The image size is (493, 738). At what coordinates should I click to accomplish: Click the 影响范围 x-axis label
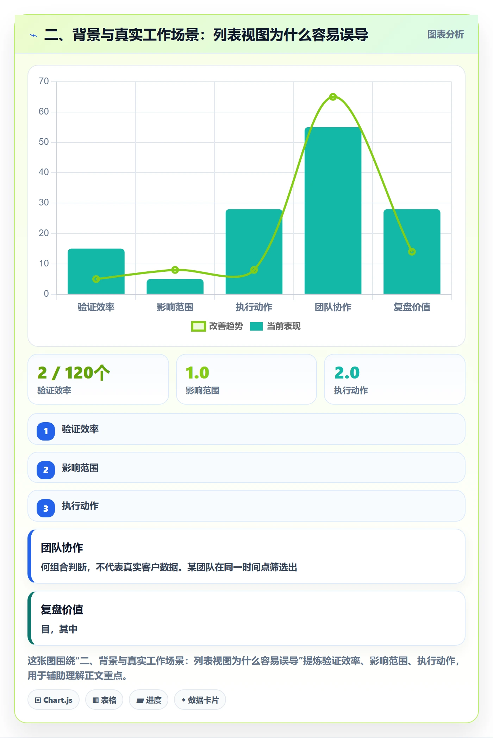(x=175, y=307)
